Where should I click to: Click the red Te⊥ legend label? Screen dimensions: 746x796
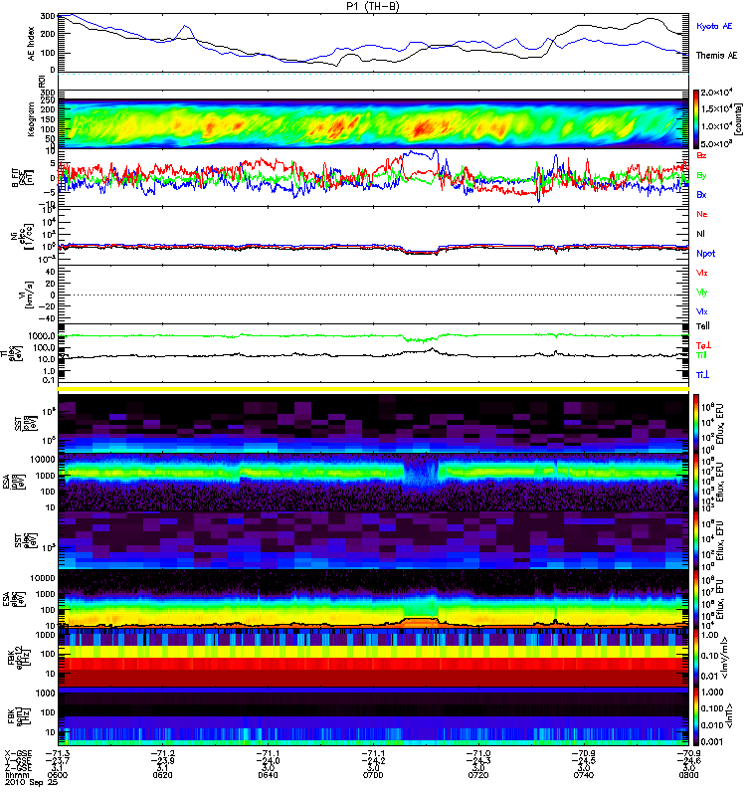703,345
